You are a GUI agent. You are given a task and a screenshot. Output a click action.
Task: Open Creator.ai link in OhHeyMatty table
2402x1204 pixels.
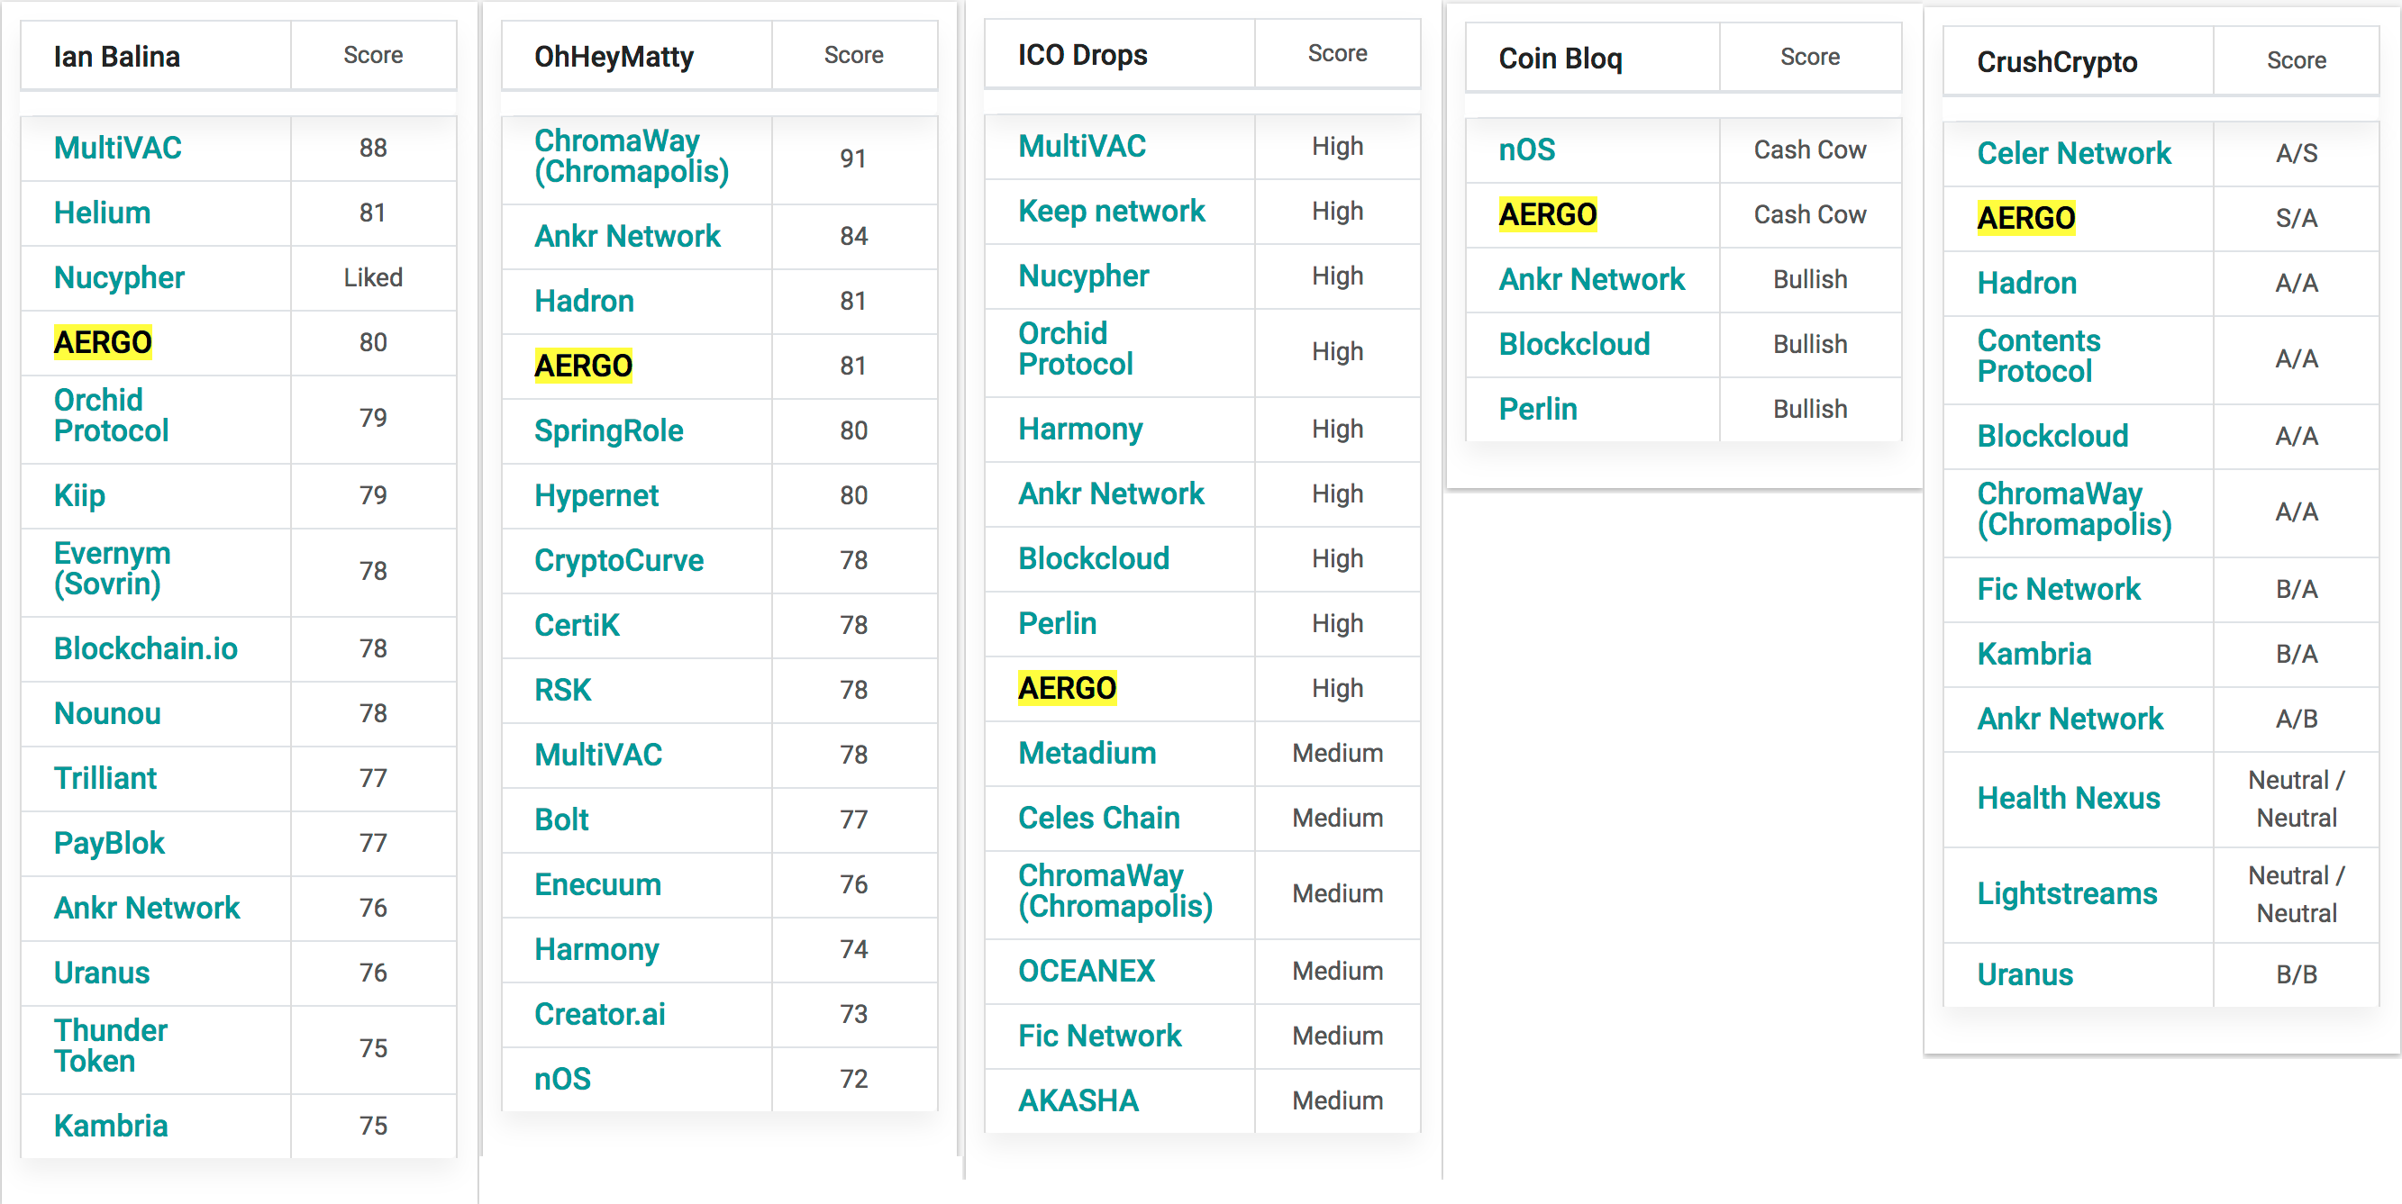(x=599, y=1014)
